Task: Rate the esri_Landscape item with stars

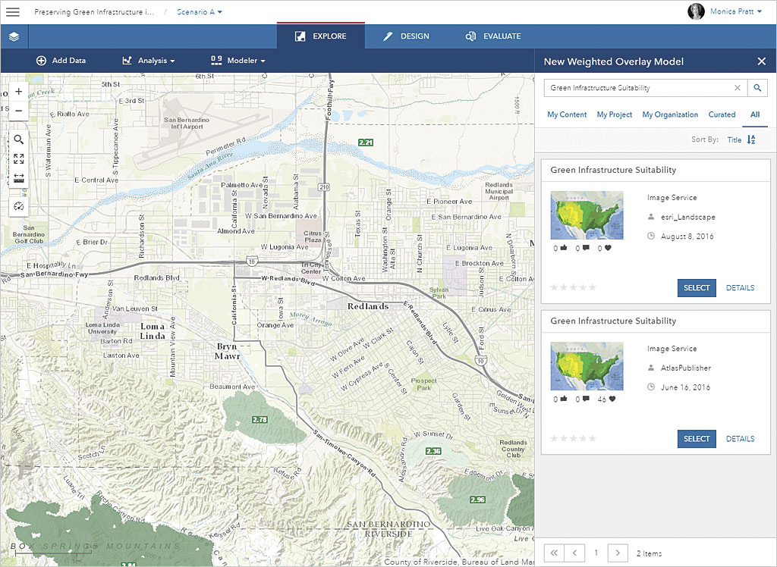Action: tap(574, 287)
